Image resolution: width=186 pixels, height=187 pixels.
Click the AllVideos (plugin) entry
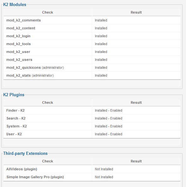(x=22, y=169)
